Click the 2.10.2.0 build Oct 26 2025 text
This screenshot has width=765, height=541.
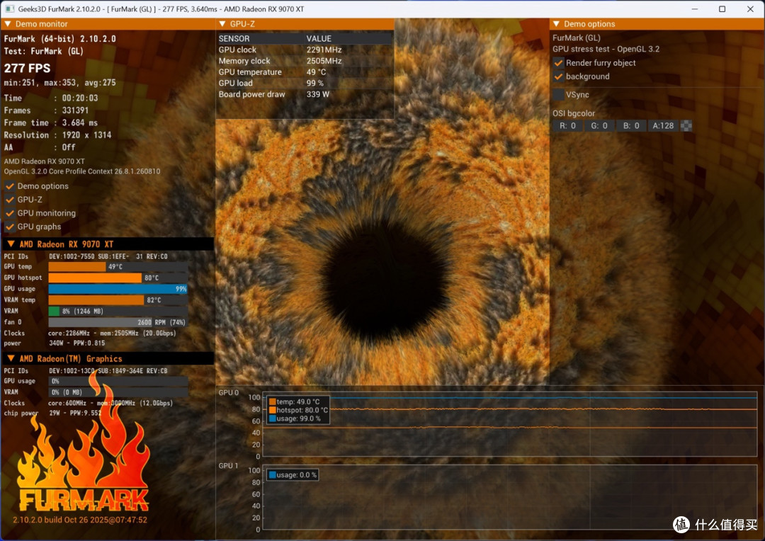coord(80,520)
